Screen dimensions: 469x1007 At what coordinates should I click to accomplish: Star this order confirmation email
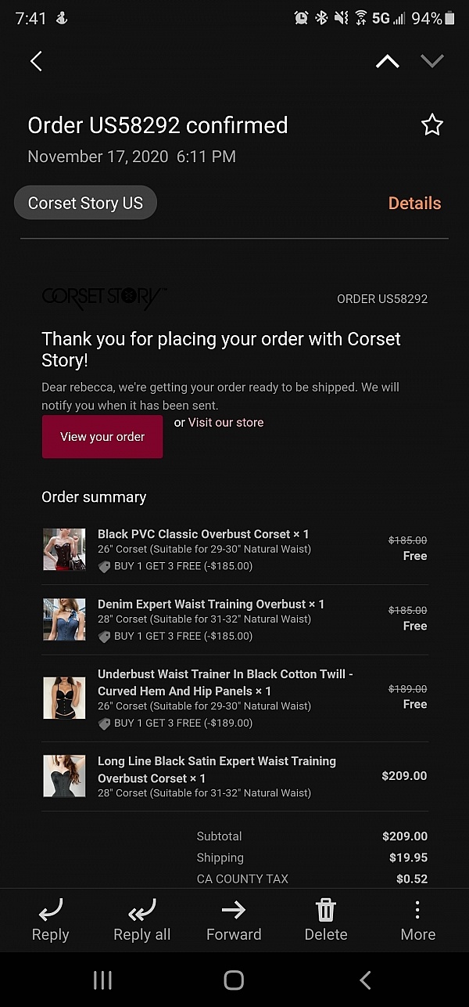[x=432, y=125]
